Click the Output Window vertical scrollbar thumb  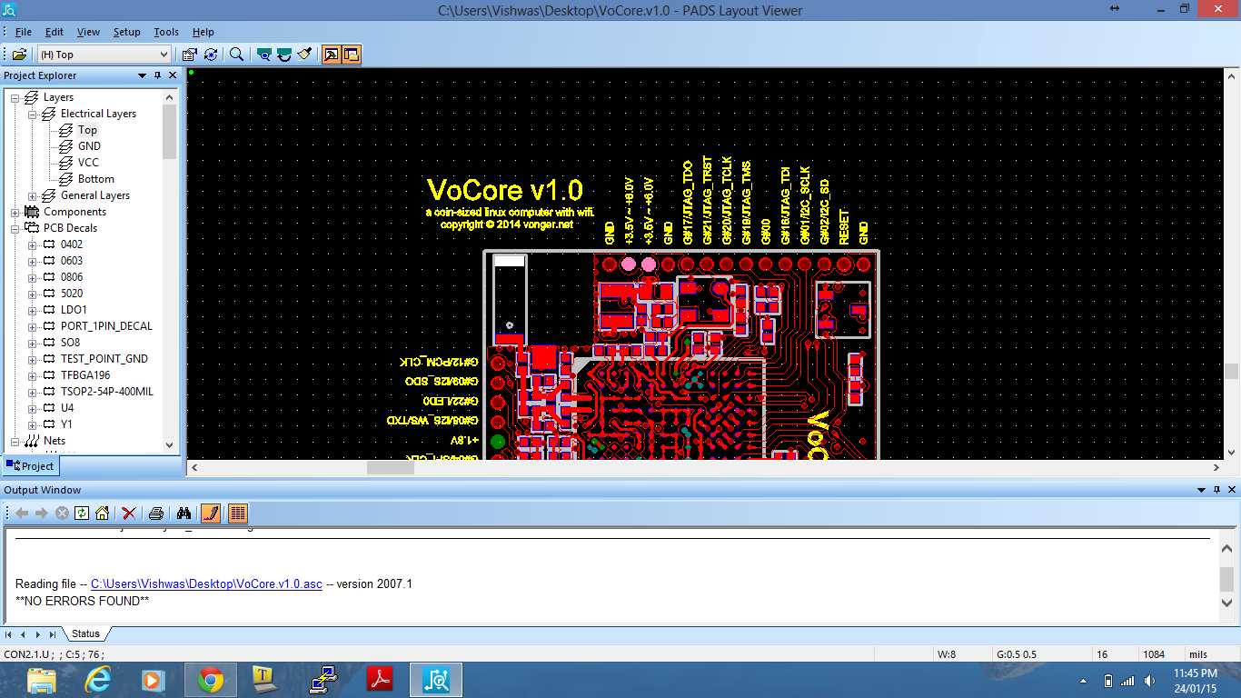click(1227, 579)
